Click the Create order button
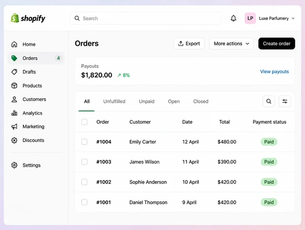This screenshot has width=305, height=230. coord(277,43)
